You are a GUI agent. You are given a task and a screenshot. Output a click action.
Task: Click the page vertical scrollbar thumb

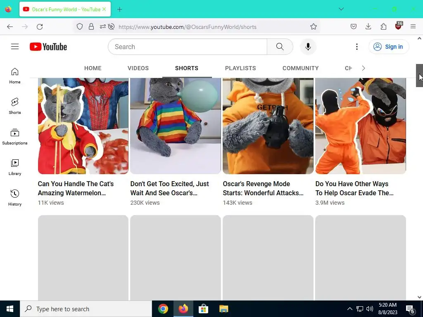[x=419, y=76]
